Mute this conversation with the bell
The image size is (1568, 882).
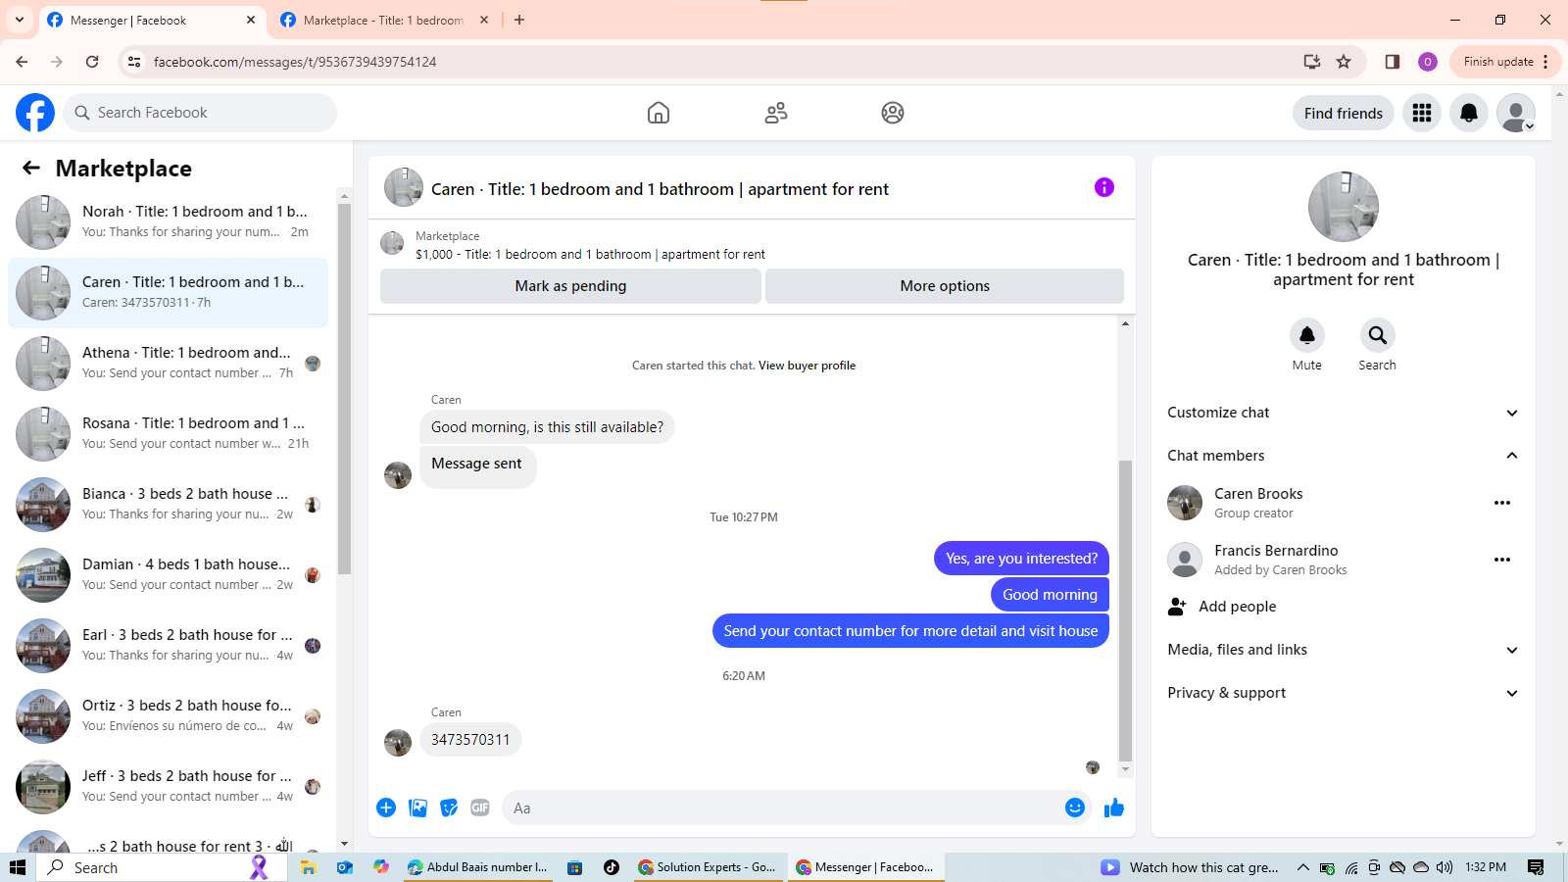[x=1307, y=335]
